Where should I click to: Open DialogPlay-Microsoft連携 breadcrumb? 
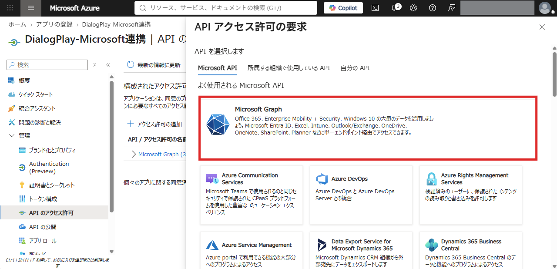click(x=116, y=24)
